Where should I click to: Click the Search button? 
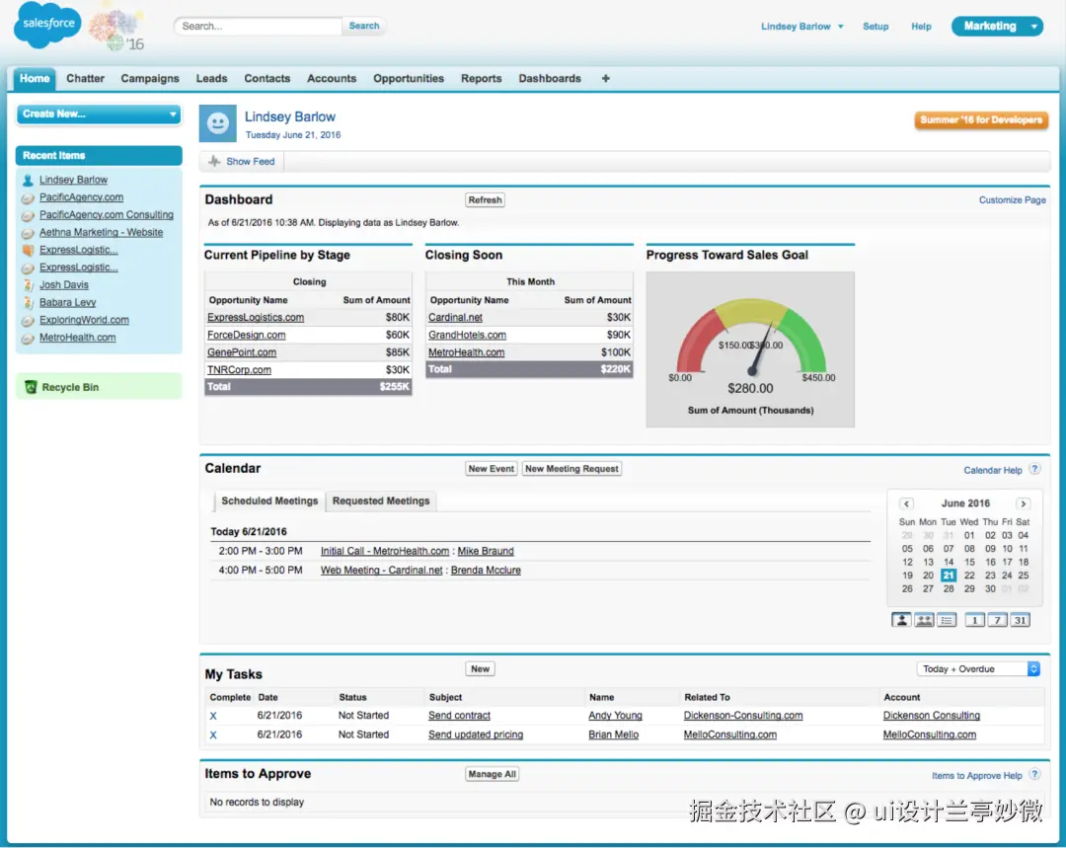(364, 26)
